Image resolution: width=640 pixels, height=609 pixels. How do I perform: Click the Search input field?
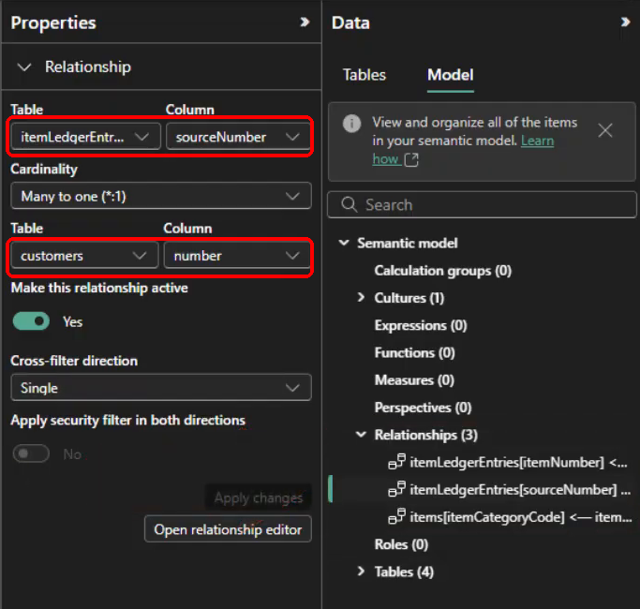(482, 204)
